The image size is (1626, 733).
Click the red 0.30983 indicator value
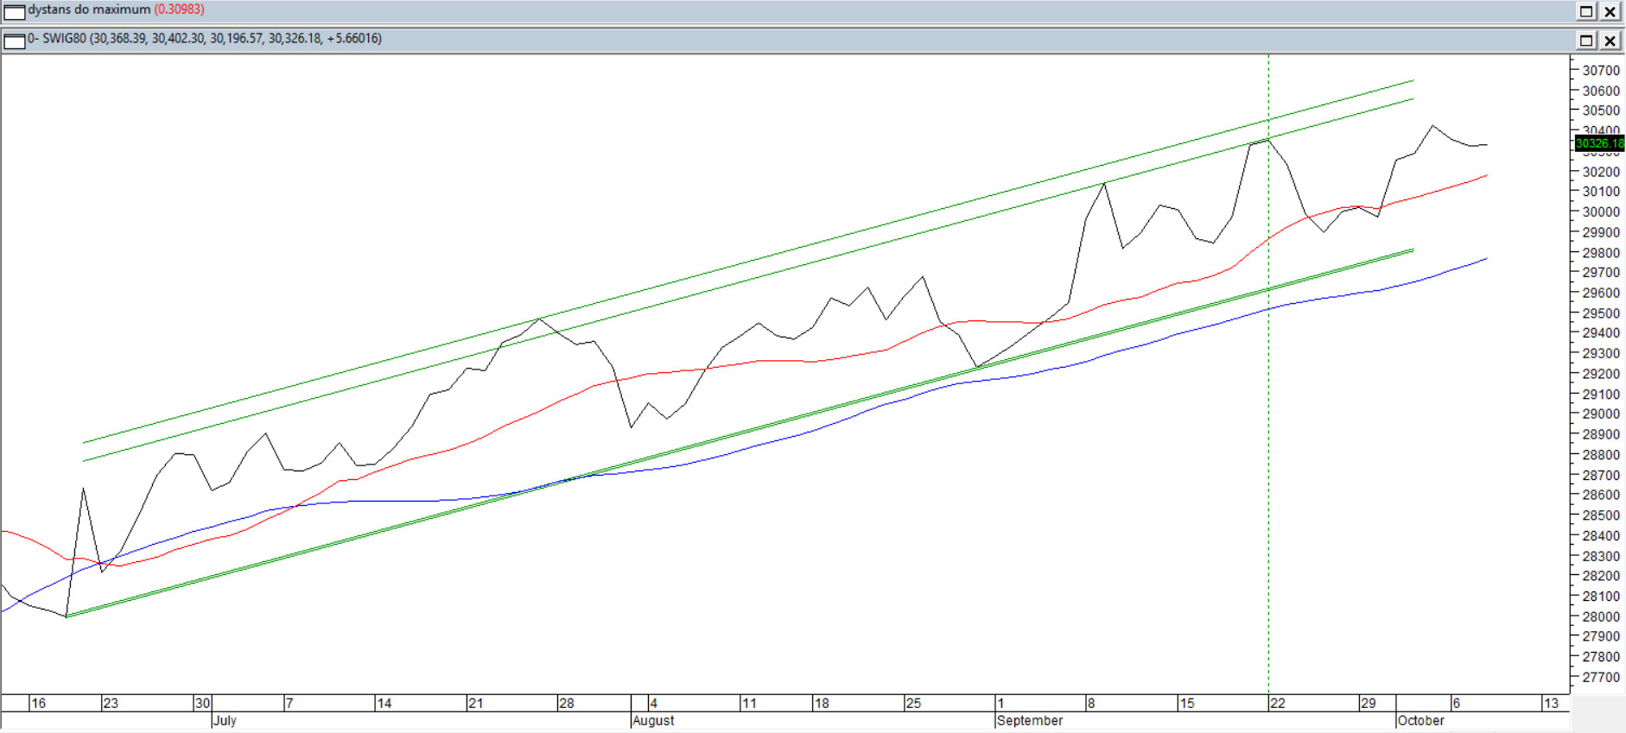179,9
